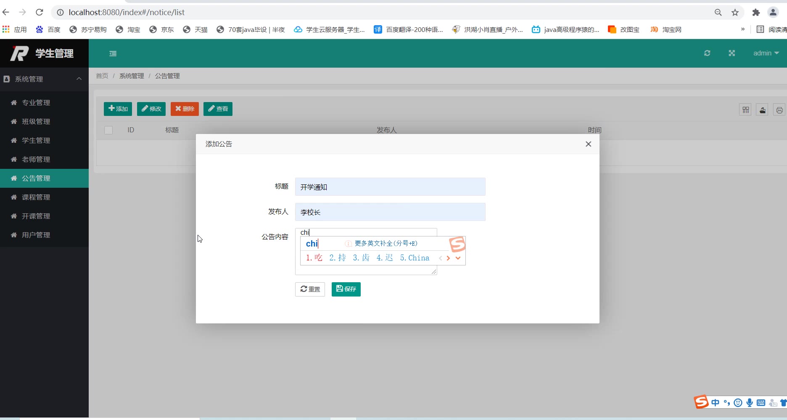Click the Sogou S logo in IME toolbar

tap(701, 402)
